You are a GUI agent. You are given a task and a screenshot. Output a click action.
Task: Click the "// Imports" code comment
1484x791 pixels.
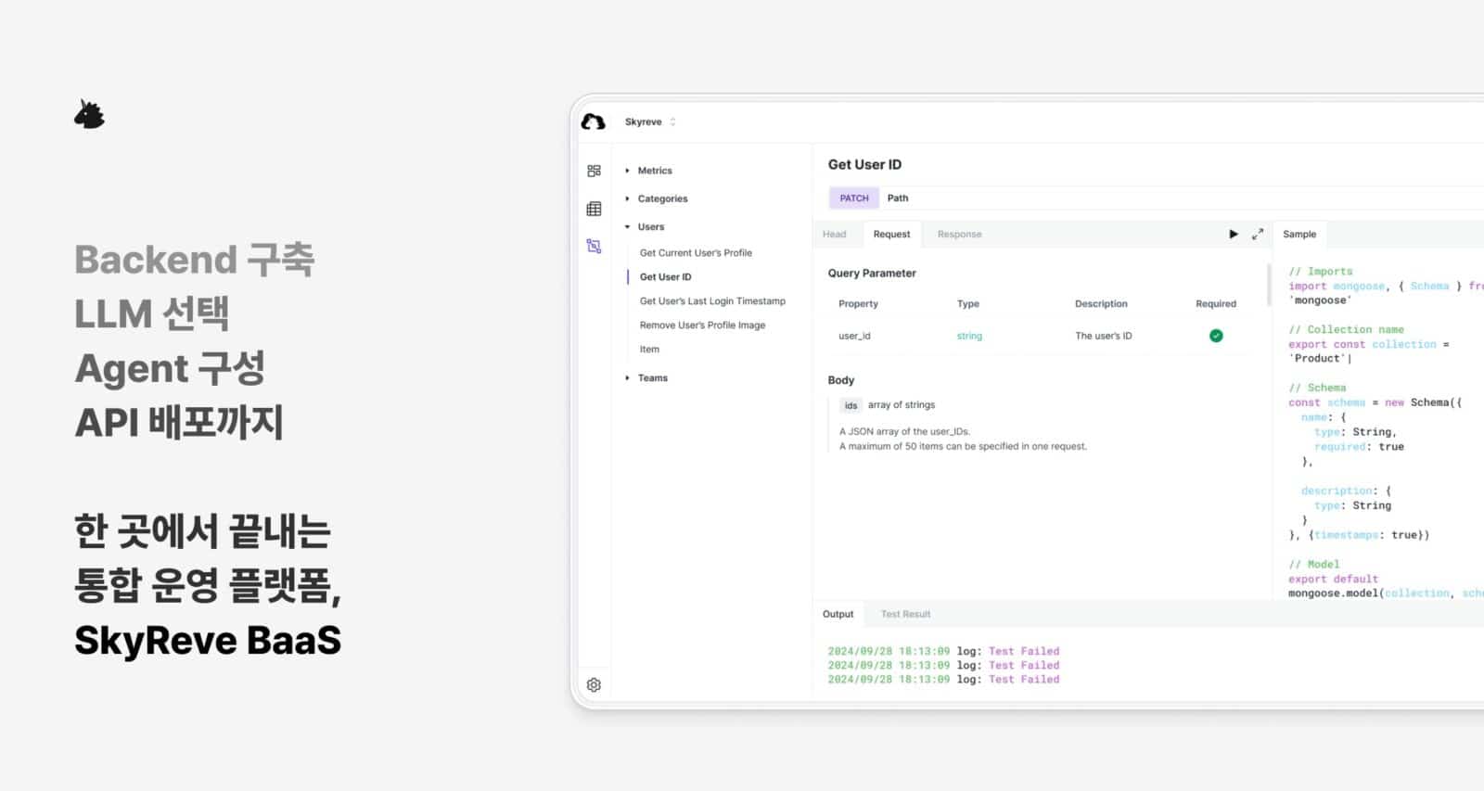[1320, 271]
